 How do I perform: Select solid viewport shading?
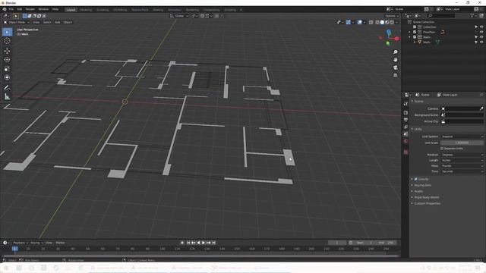(x=382, y=22)
